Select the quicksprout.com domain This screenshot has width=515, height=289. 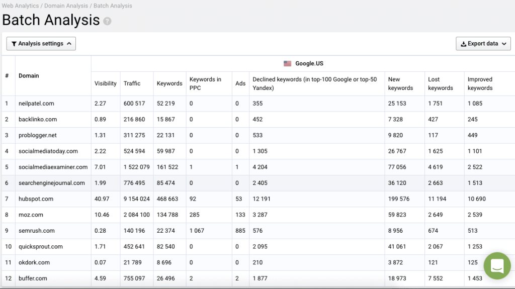[40, 247]
